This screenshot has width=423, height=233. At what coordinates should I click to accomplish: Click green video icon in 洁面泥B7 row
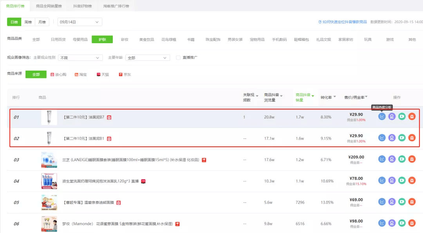coord(402,116)
